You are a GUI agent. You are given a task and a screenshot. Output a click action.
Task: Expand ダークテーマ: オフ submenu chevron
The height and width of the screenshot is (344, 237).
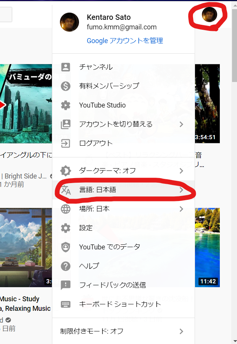tap(181, 171)
